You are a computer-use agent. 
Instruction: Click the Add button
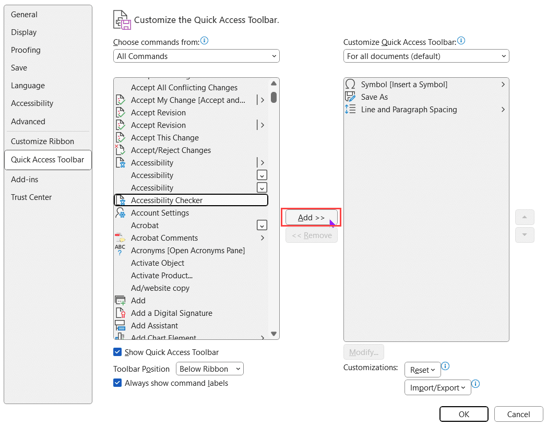(x=311, y=217)
